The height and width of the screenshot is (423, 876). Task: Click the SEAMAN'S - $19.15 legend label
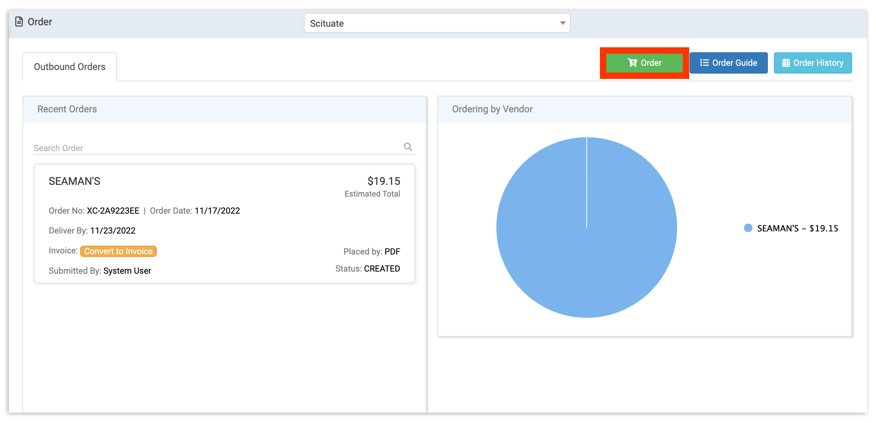[797, 228]
